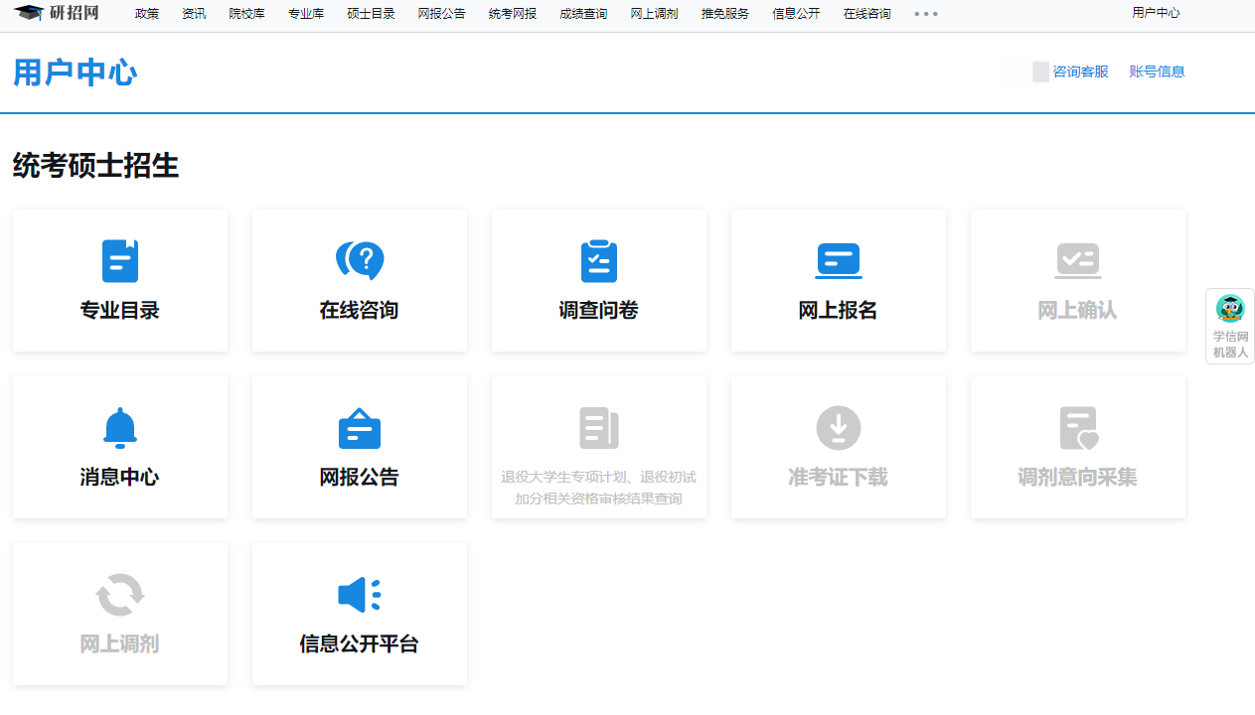
Task: Click the 学信网机器人 robot icon
Action: click(1230, 309)
